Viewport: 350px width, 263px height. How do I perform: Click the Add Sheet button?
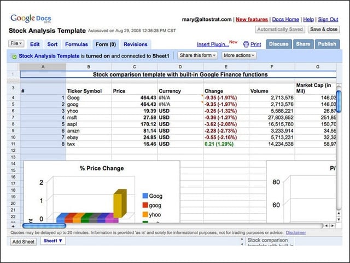click(23, 242)
